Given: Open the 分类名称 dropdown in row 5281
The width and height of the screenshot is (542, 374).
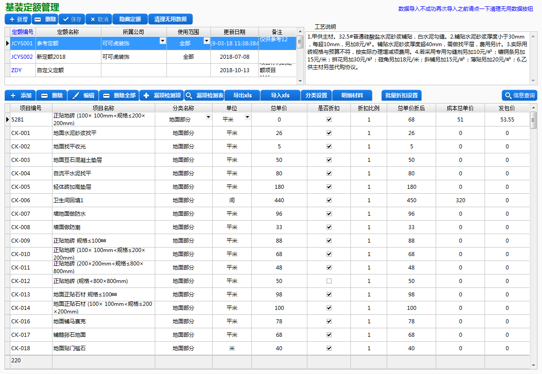Looking at the screenshot, I should click(x=208, y=117).
